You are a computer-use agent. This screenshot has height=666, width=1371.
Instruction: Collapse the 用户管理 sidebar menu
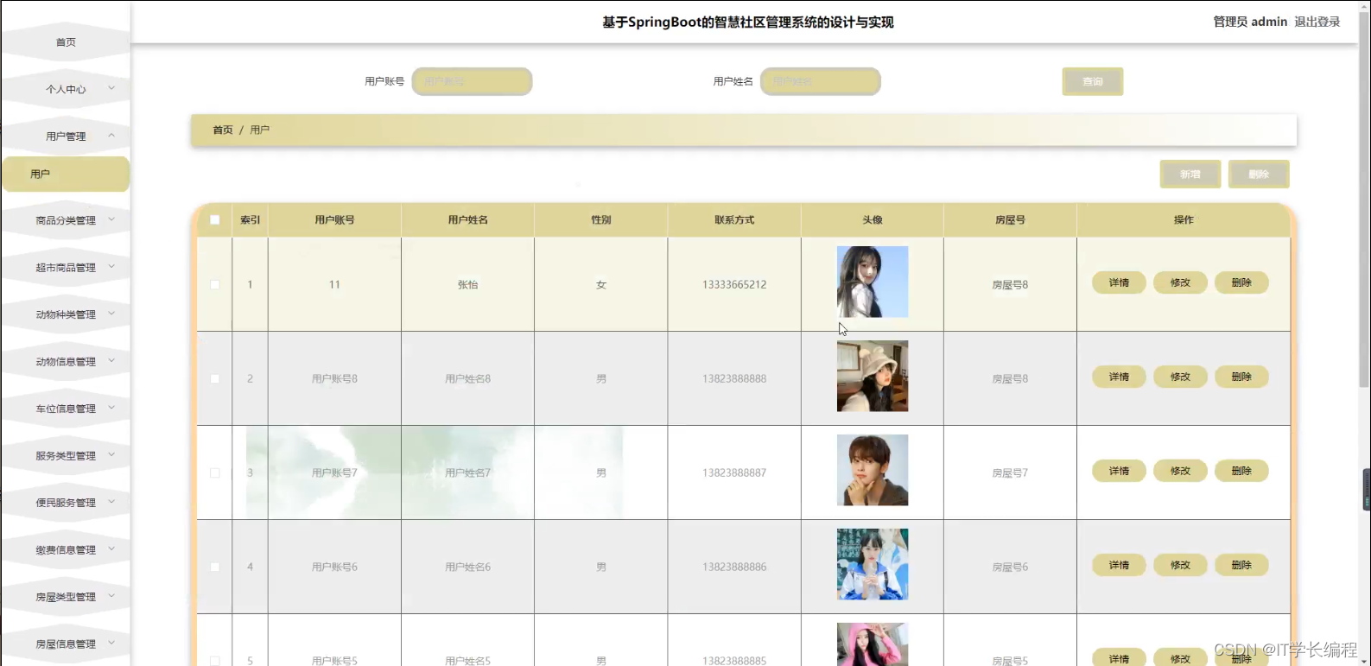click(66, 136)
